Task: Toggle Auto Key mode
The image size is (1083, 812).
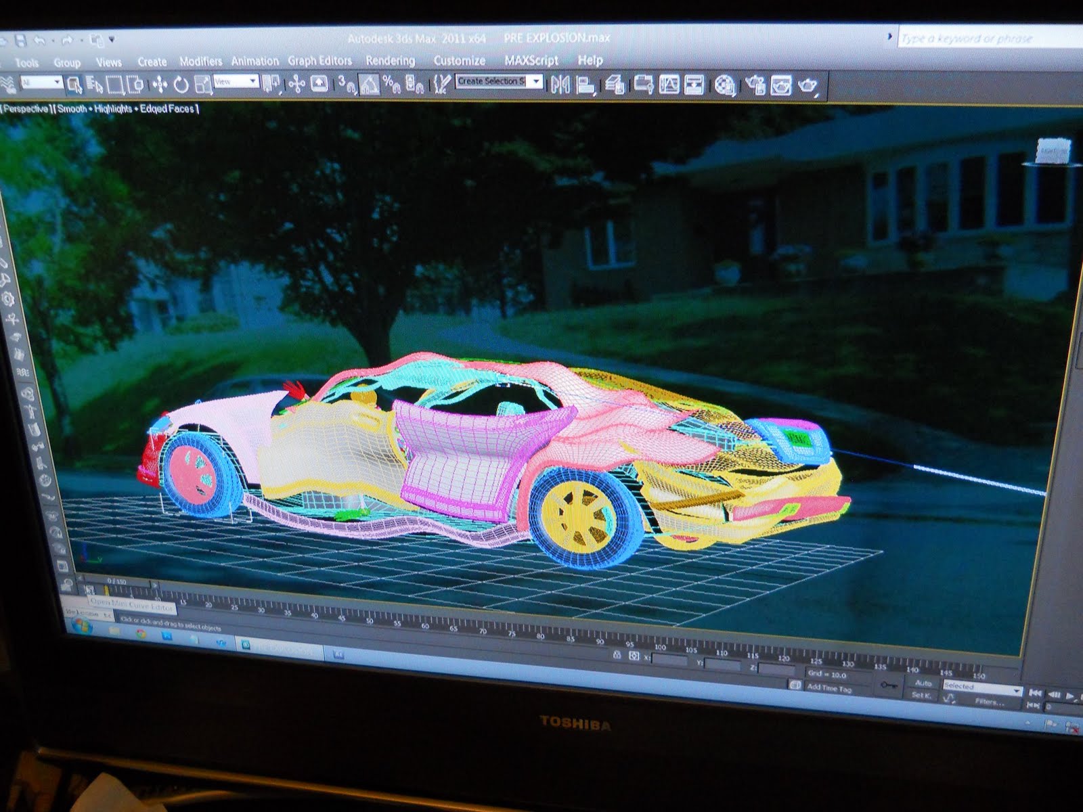Action: [923, 683]
